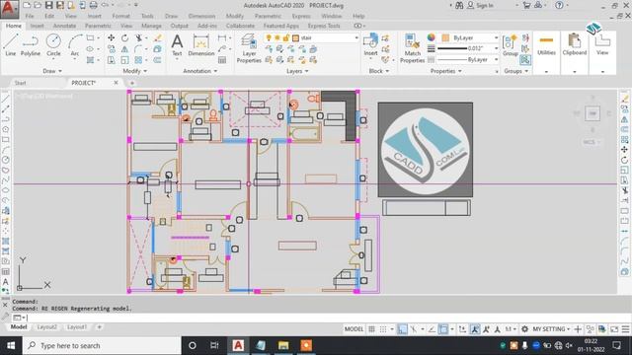Open the ByLayer linetype dropdown

pyautogui.click(x=496, y=59)
